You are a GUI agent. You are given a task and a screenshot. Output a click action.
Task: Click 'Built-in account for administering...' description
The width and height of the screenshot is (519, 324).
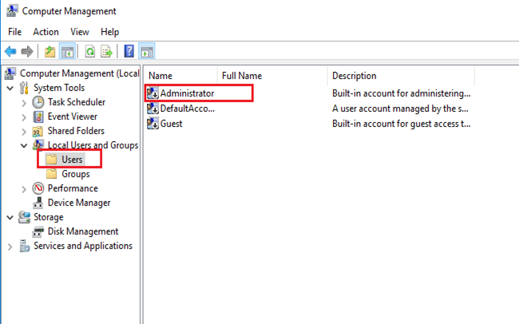(x=401, y=93)
